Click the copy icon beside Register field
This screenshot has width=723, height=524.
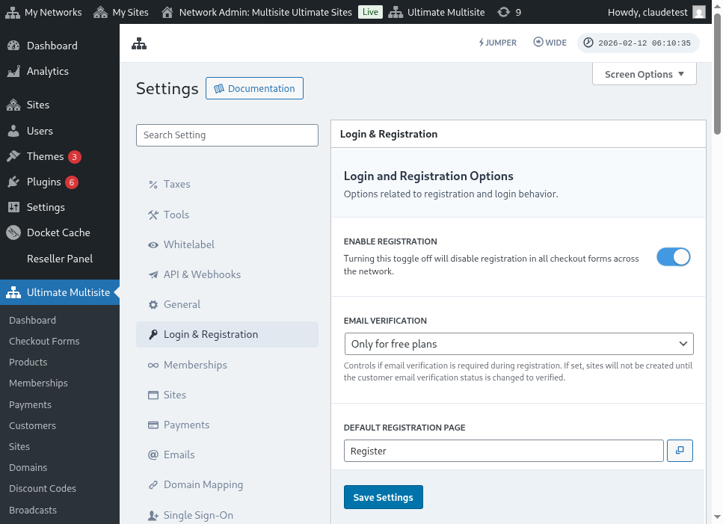tap(680, 451)
